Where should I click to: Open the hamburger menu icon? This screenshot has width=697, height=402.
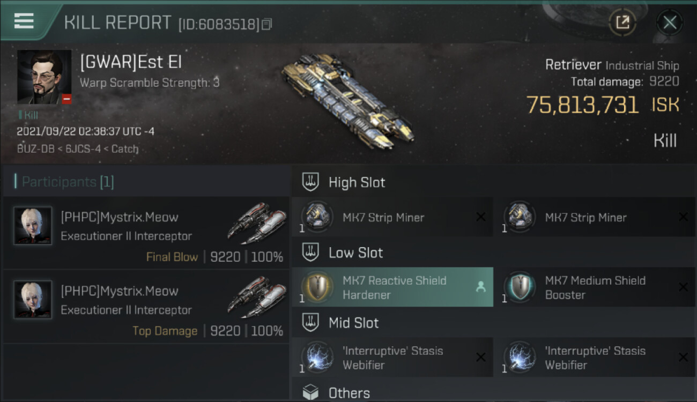[24, 21]
